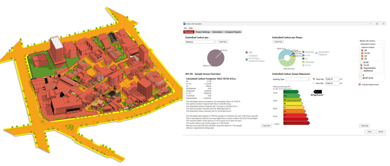Toggle the A1-A3 checkbox under Upfront Carbon
390x166 pixels.
pyautogui.click(x=362, y=53)
